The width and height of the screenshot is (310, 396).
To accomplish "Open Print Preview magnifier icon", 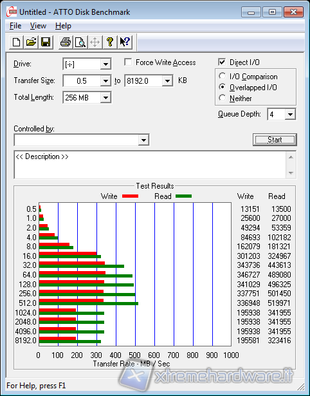I will (x=80, y=42).
